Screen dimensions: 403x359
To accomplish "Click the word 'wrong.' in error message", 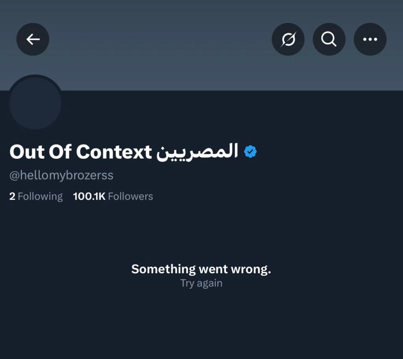I will click(251, 269).
